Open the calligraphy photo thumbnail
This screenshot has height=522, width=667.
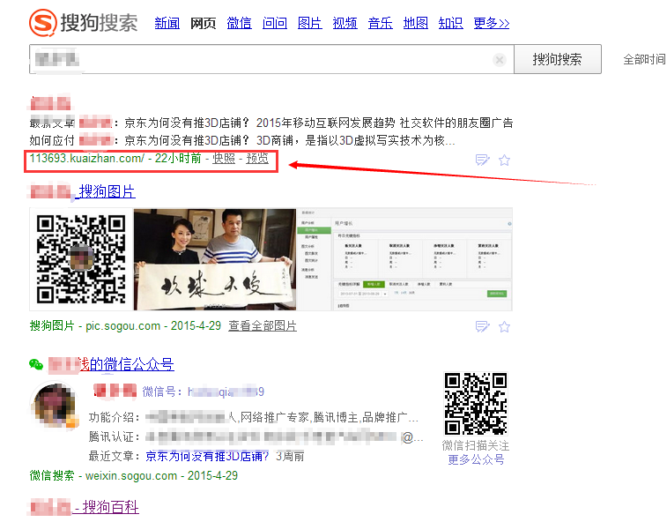(214, 259)
